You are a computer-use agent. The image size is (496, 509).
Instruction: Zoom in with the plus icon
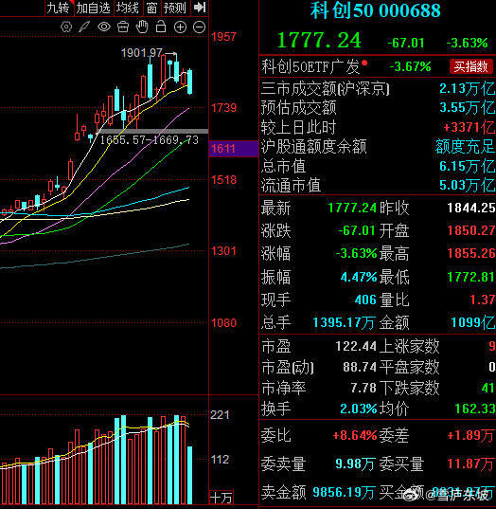180,27
